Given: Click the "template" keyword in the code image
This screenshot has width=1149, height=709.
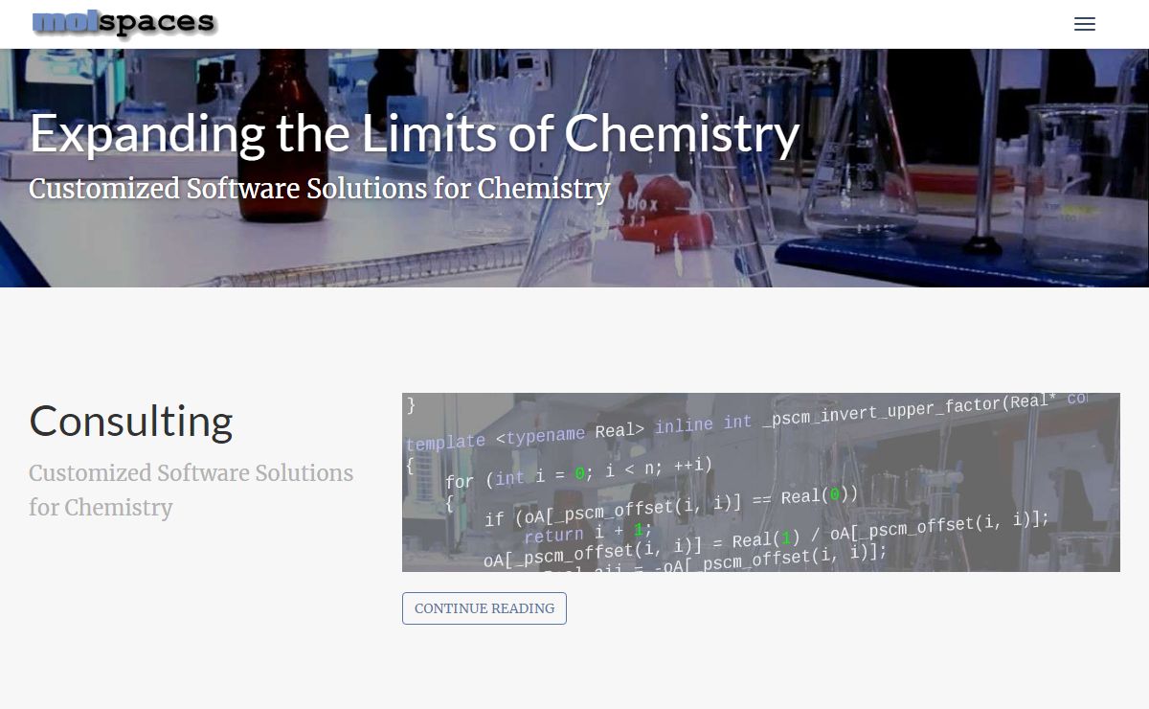Looking at the screenshot, I should point(445,443).
